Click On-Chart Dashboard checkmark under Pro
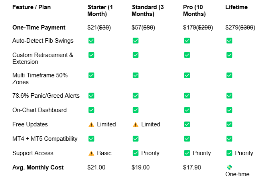 [187, 110]
